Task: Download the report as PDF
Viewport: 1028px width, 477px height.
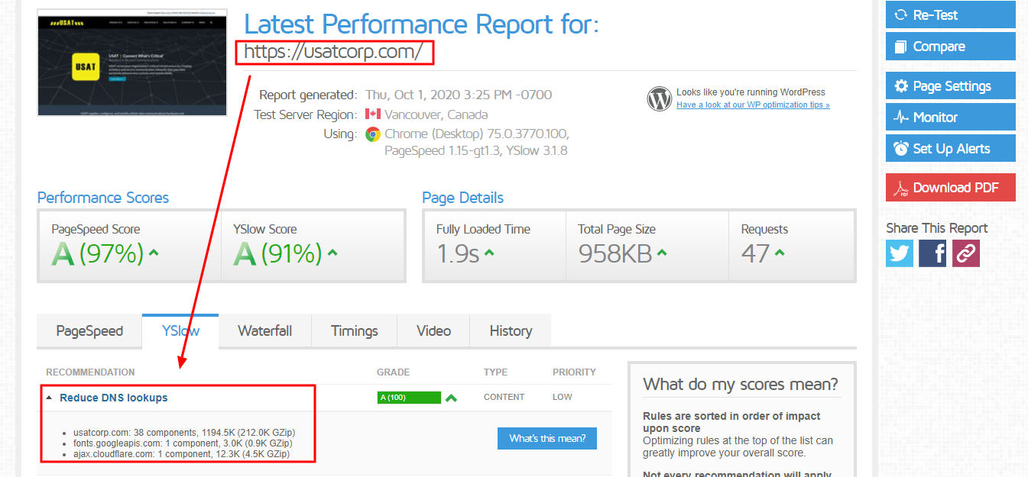Action: 950,188
